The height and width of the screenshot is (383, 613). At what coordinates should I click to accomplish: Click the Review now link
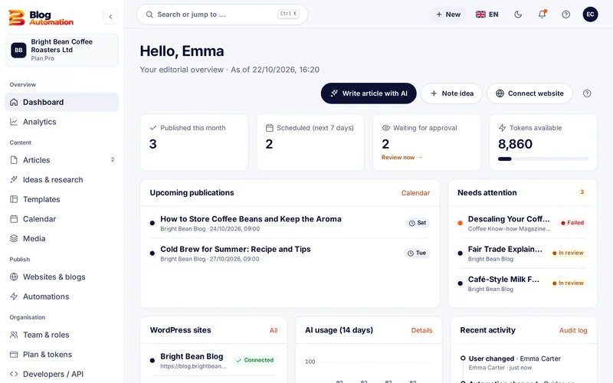pos(402,158)
